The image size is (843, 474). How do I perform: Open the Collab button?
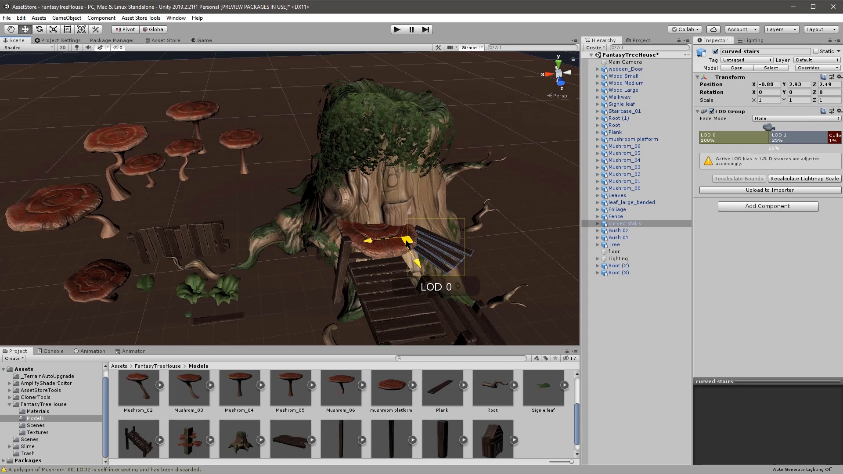[685, 29]
